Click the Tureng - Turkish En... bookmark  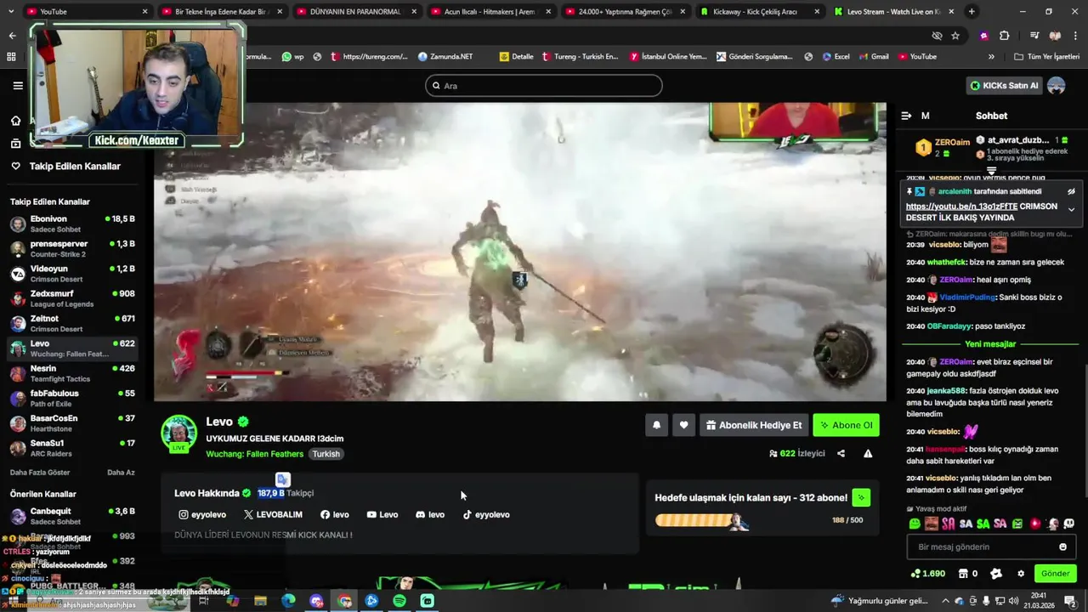pyautogui.click(x=580, y=57)
